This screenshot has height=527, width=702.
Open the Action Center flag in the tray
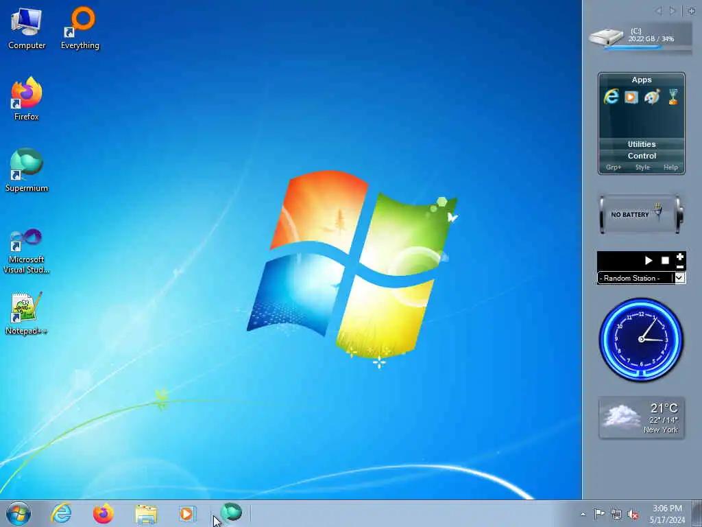(x=599, y=513)
